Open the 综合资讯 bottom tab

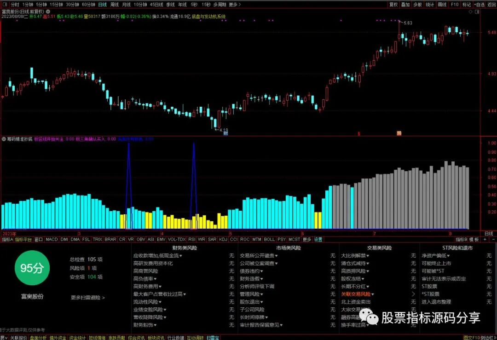(x=136, y=338)
